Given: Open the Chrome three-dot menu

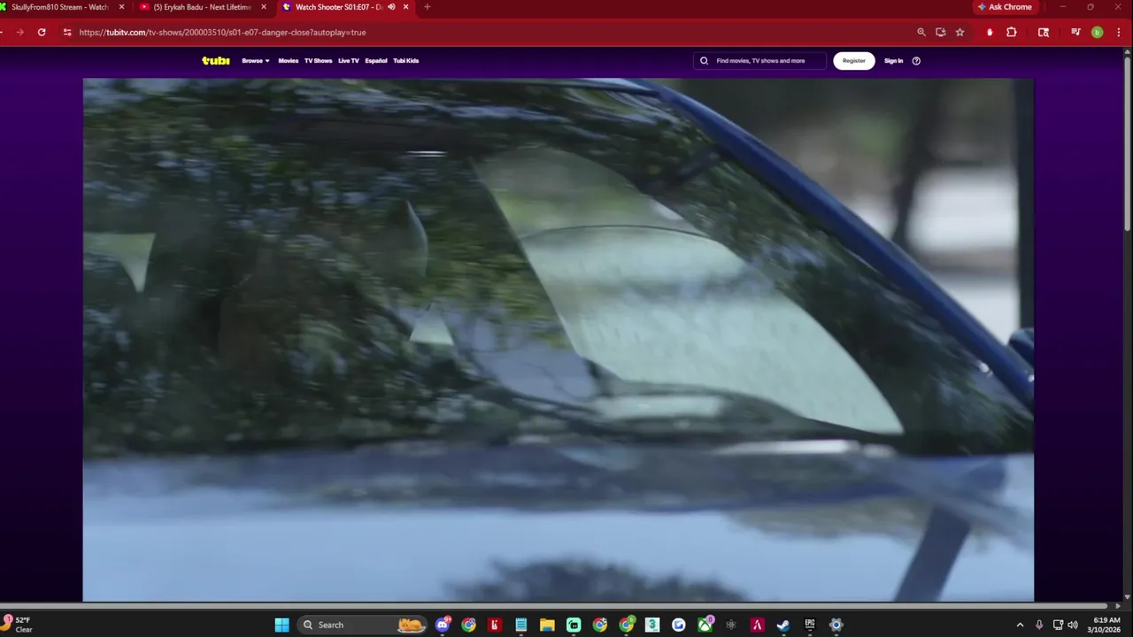Looking at the screenshot, I should click(1118, 32).
